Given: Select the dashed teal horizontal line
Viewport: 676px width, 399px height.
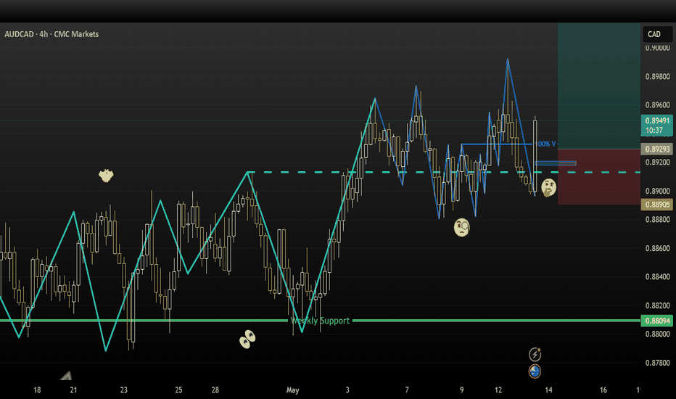Looking at the screenshot, I should click(444, 172).
